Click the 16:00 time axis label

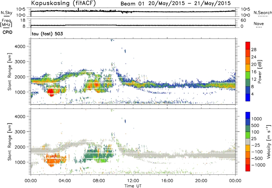(167, 181)
